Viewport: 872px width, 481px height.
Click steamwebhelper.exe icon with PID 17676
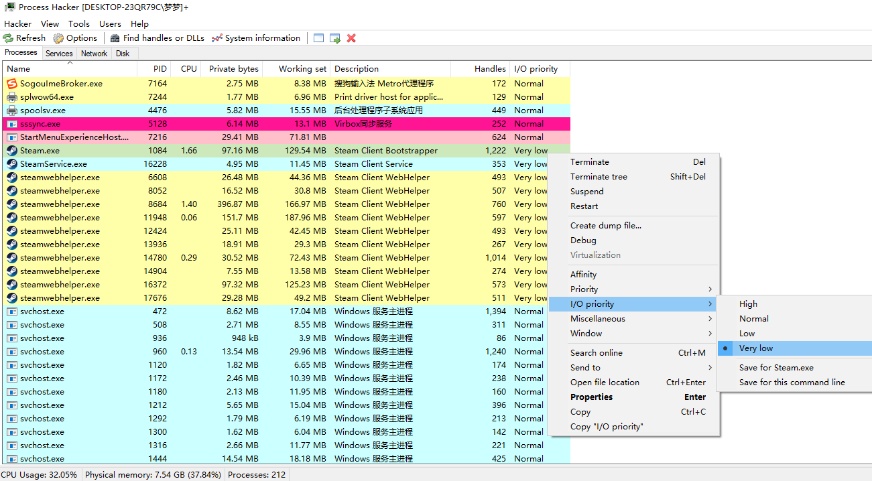pos(12,298)
